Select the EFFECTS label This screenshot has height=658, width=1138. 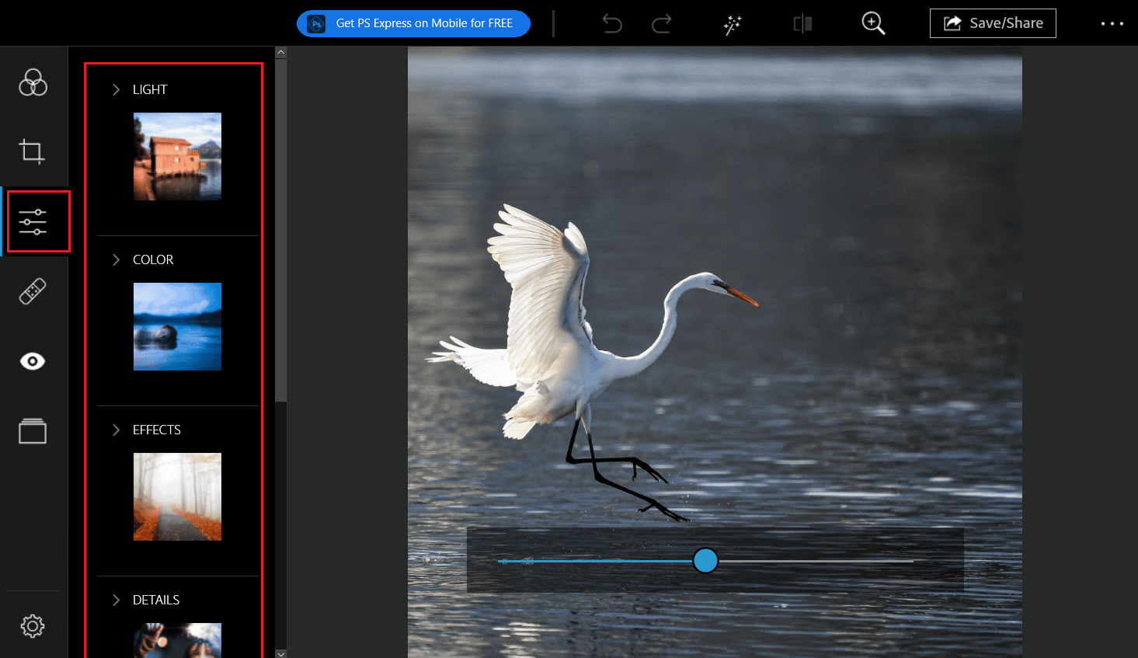[157, 430]
